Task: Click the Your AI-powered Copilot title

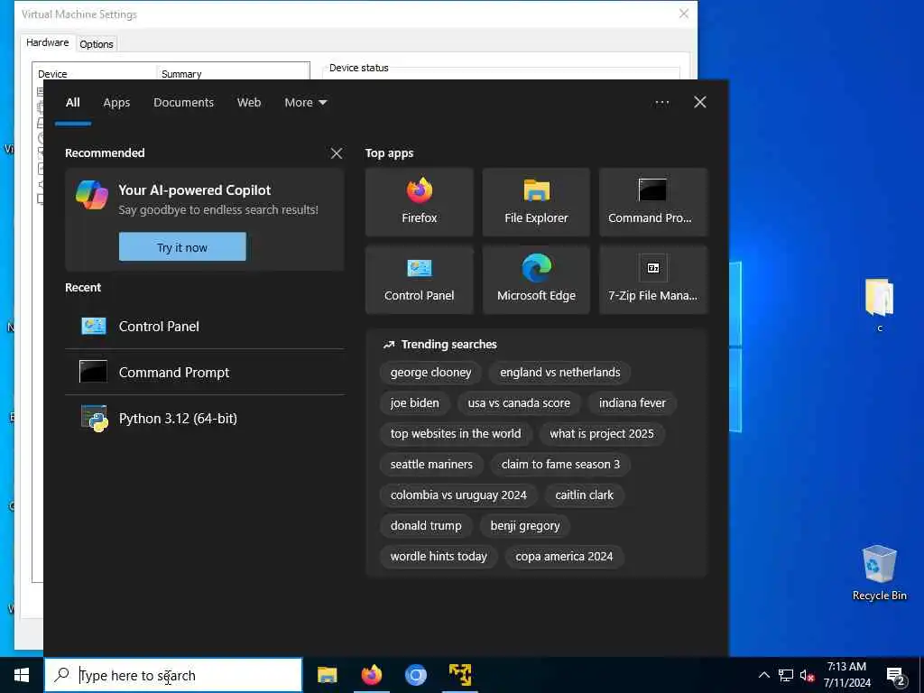Action: coord(195,190)
